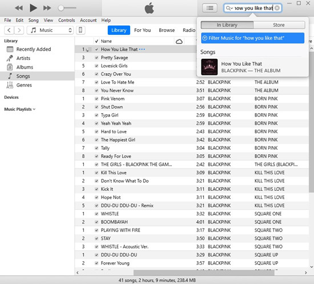Skip forward with the fast-forward button
Viewport: 314px width, 284px height.
click(47, 8)
